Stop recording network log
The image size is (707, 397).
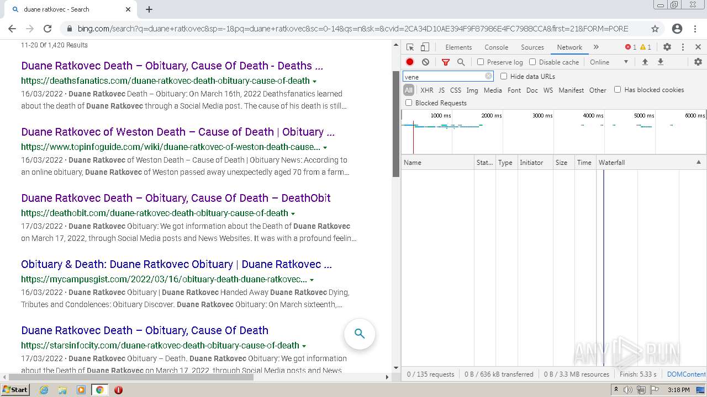[x=410, y=62]
